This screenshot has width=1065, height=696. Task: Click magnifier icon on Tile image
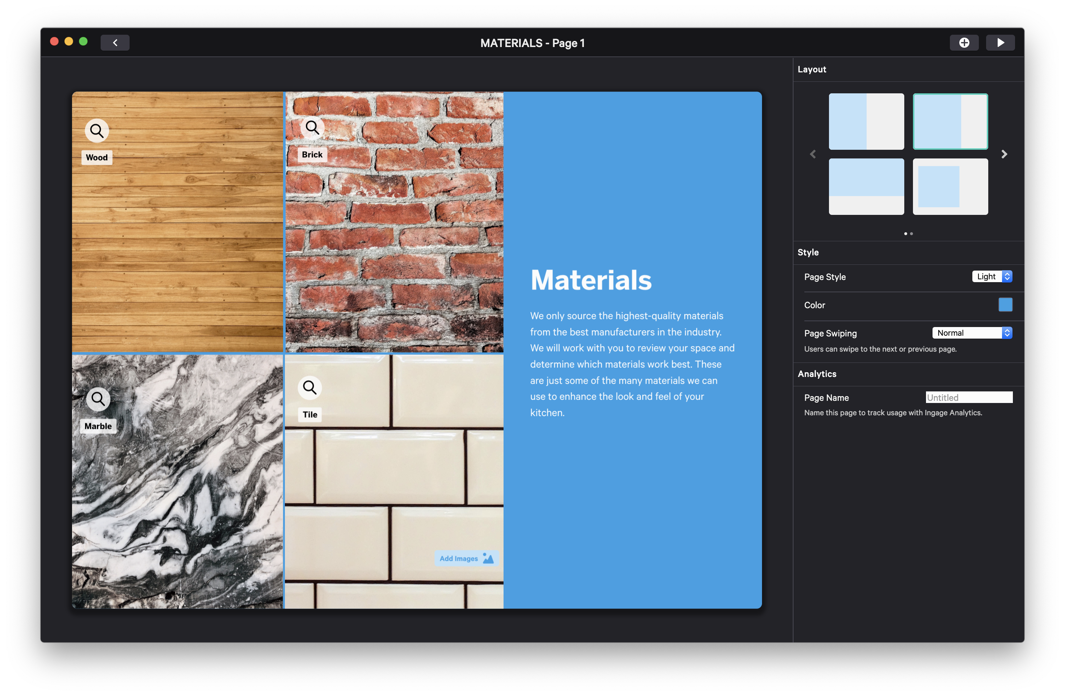[x=310, y=387]
